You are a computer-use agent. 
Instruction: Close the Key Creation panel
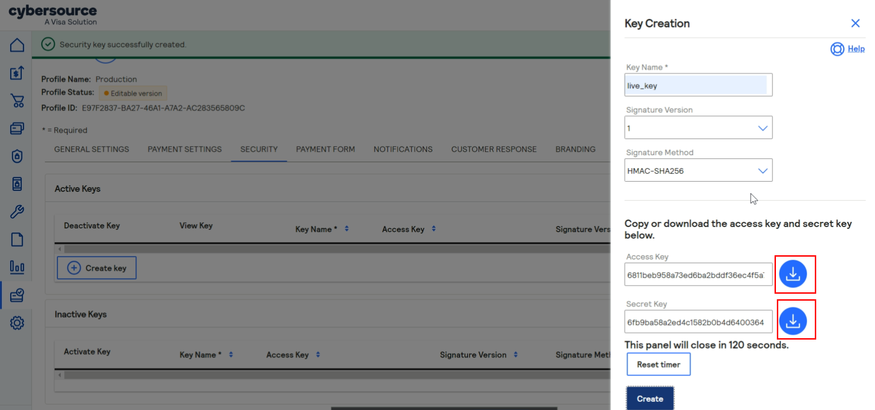click(855, 23)
